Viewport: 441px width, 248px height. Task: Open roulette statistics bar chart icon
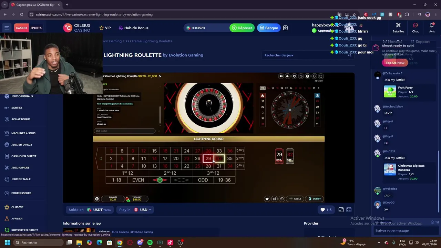tap(274, 199)
